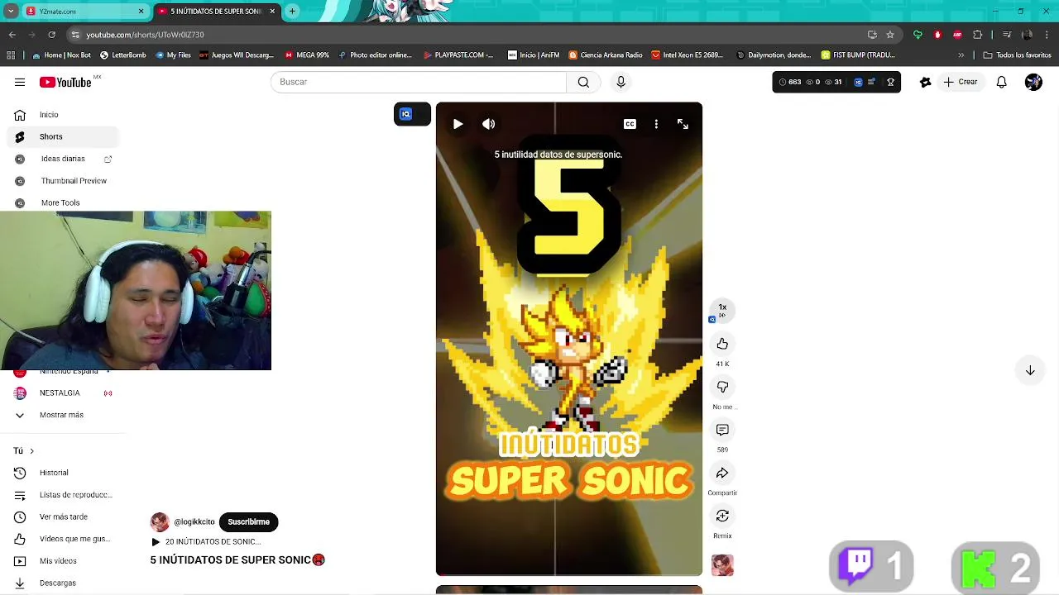Click the browser address bar URL
The image size is (1059, 595).
(145, 35)
